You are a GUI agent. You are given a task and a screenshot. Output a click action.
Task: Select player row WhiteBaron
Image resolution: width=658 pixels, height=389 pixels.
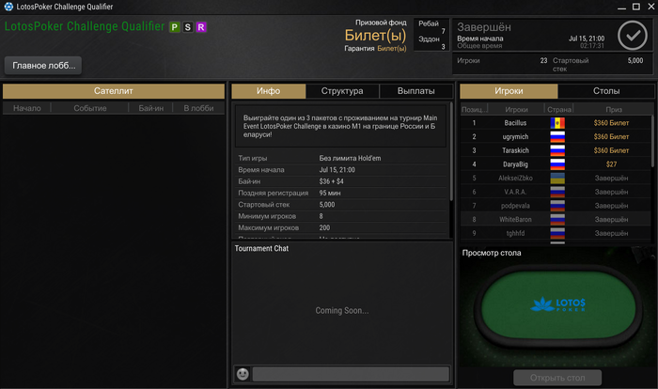(x=556, y=220)
